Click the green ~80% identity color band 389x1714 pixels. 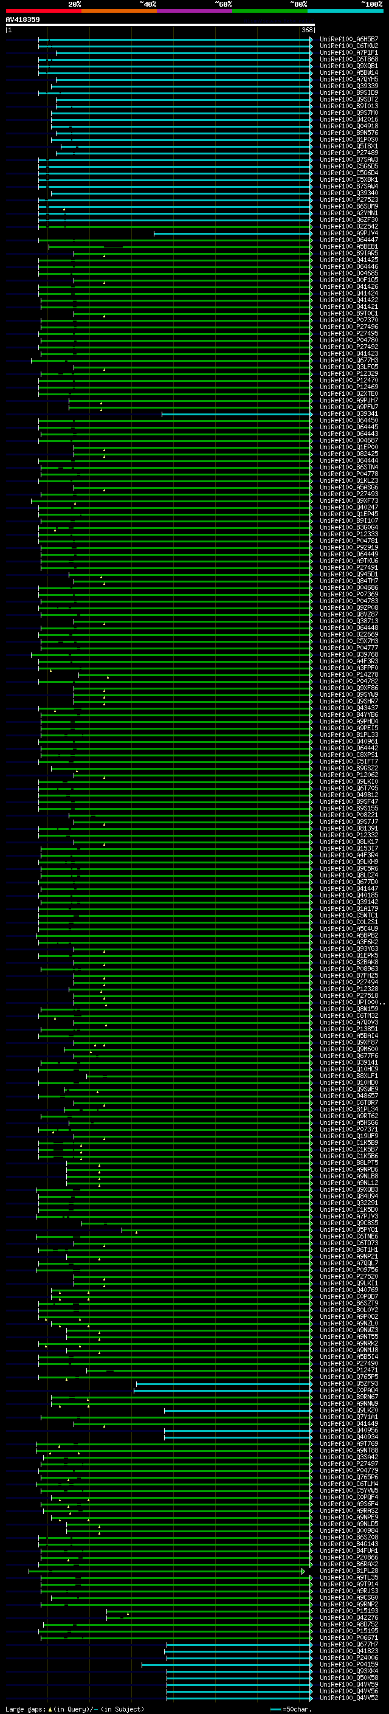click(x=270, y=11)
